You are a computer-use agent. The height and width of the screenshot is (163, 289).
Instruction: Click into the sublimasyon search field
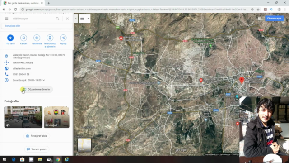click(33, 19)
